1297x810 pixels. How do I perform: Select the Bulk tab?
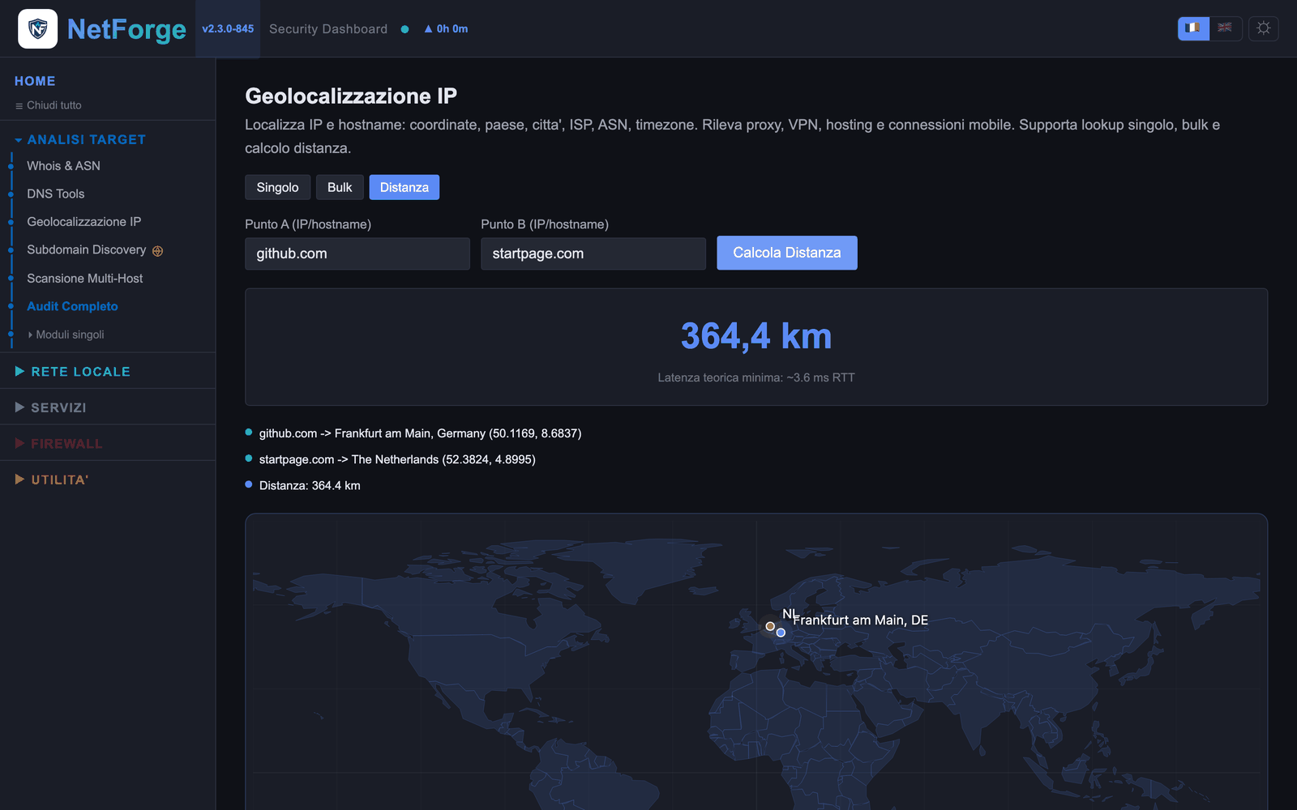tap(340, 187)
